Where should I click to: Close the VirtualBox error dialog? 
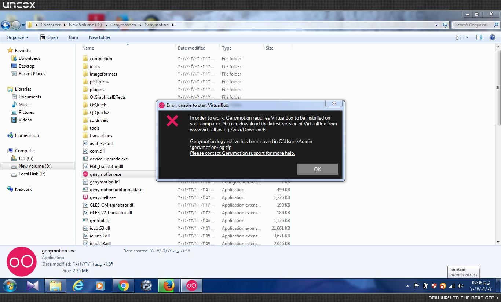click(x=334, y=104)
